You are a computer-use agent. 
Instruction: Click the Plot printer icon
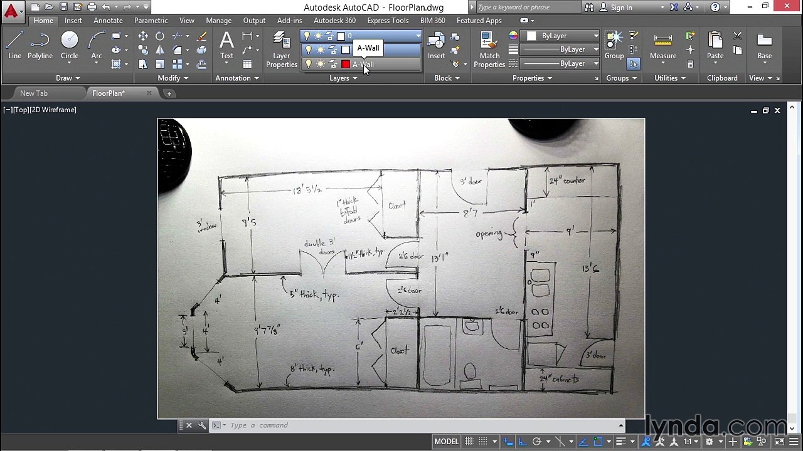point(92,8)
